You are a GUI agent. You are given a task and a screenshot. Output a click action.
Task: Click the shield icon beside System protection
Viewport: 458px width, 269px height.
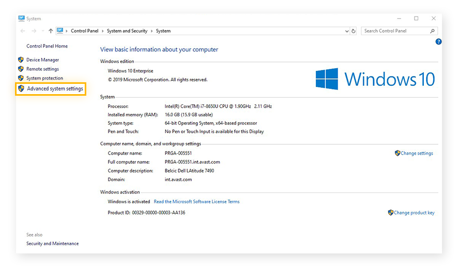[21, 79]
